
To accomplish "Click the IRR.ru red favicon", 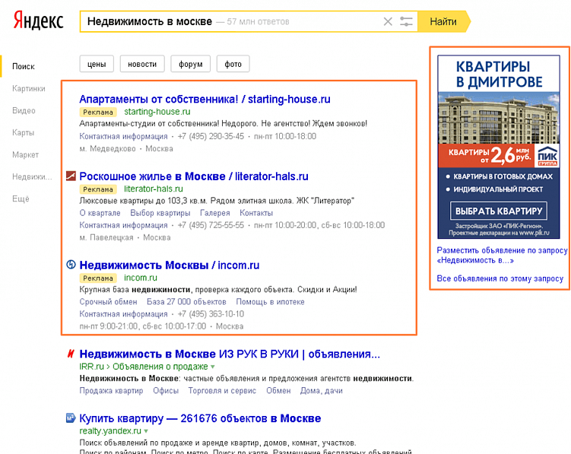I will click(x=71, y=354).
